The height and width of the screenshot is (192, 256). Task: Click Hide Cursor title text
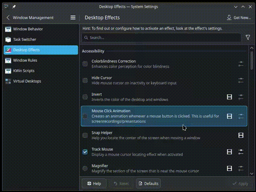(x=102, y=78)
